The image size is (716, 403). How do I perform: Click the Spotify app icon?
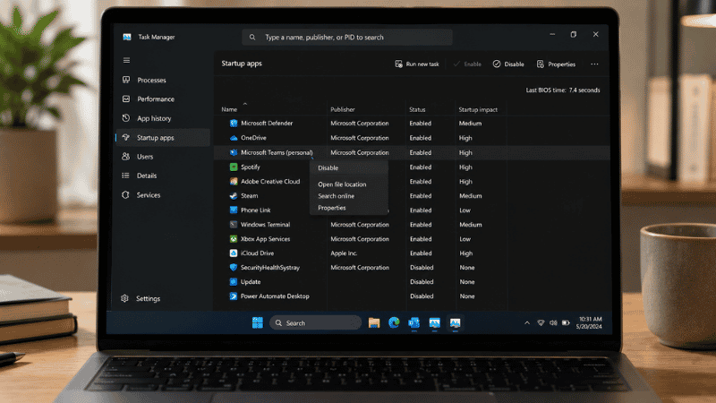[x=234, y=167]
